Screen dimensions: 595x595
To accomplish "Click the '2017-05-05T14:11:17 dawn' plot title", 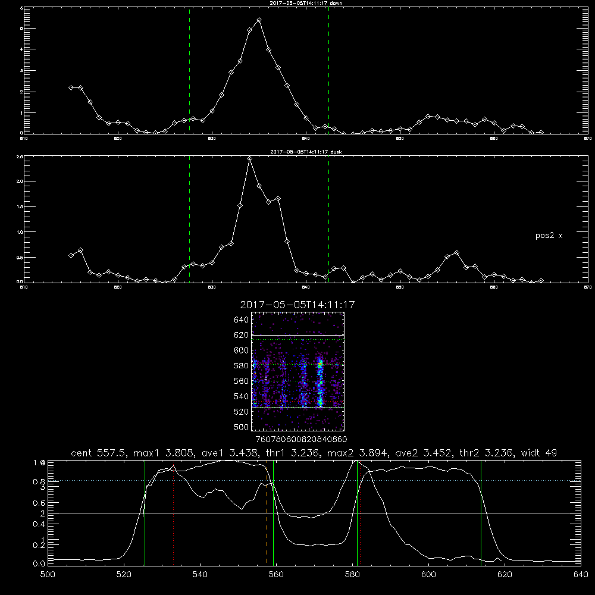I will click(x=306, y=3).
